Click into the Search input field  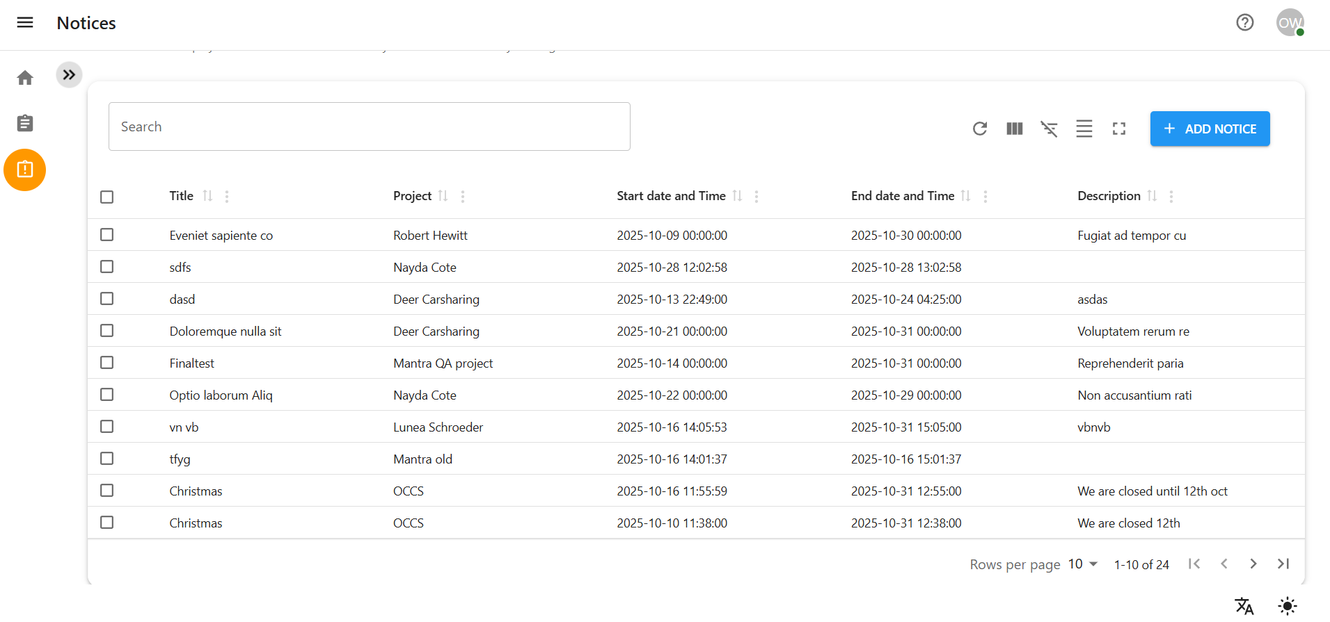tap(369, 126)
